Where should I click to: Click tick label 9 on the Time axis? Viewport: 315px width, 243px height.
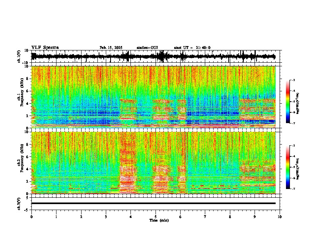[x=255, y=217]
